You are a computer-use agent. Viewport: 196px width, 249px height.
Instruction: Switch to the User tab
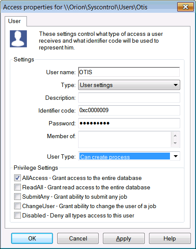(x=15, y=21)
